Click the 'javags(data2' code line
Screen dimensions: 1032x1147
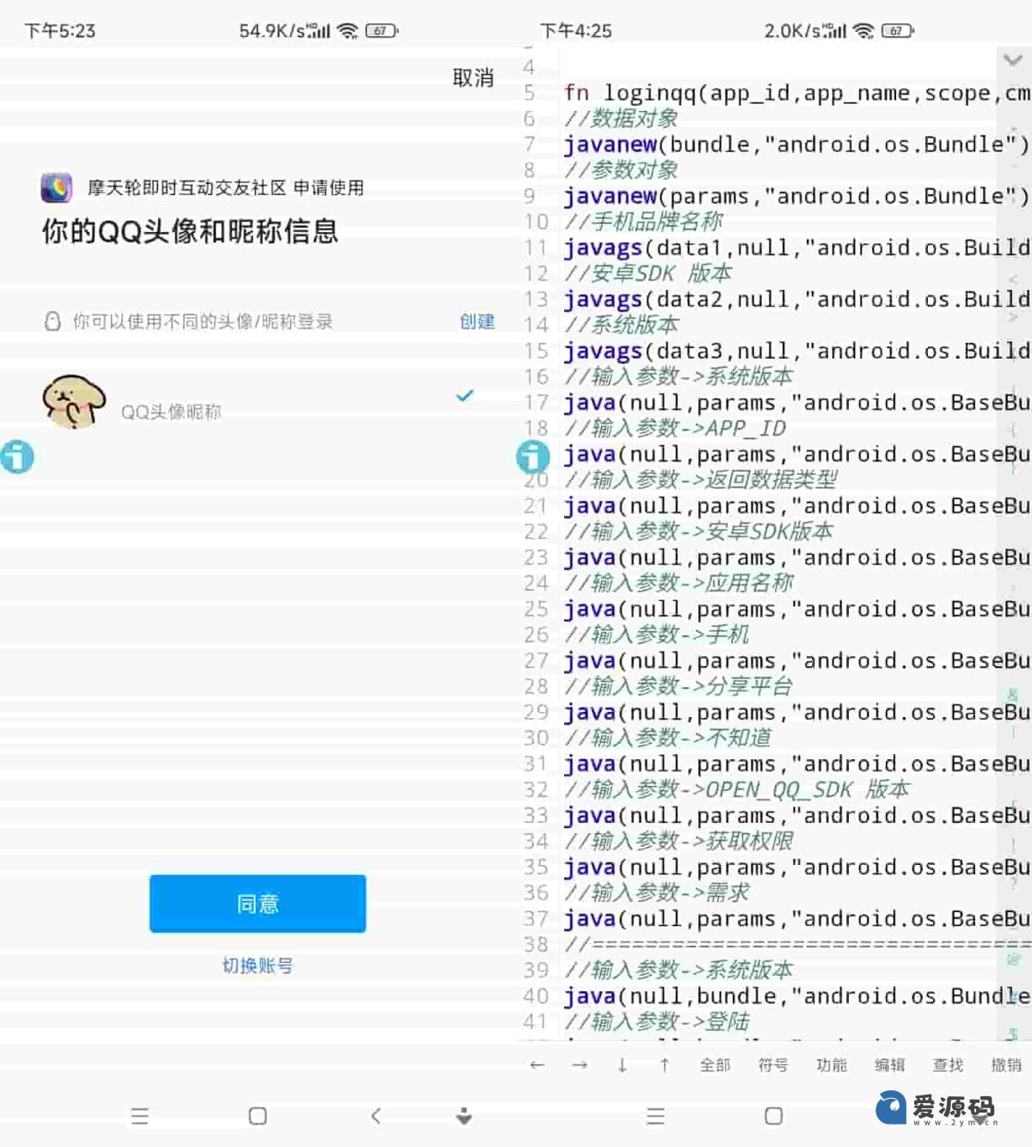796,299
